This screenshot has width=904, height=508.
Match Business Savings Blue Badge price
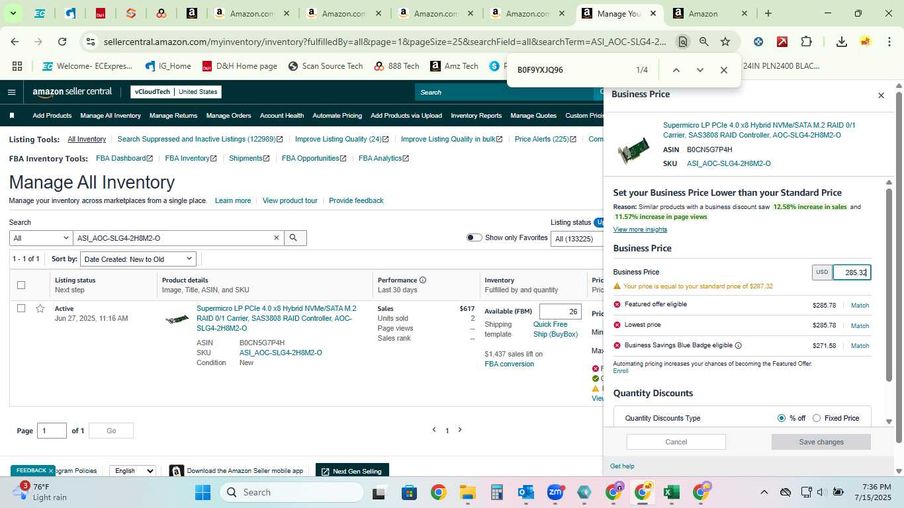pos(860,346)
